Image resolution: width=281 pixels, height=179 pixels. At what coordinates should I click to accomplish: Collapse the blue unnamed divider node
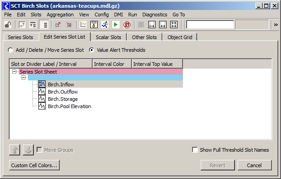tap(23, 77)
